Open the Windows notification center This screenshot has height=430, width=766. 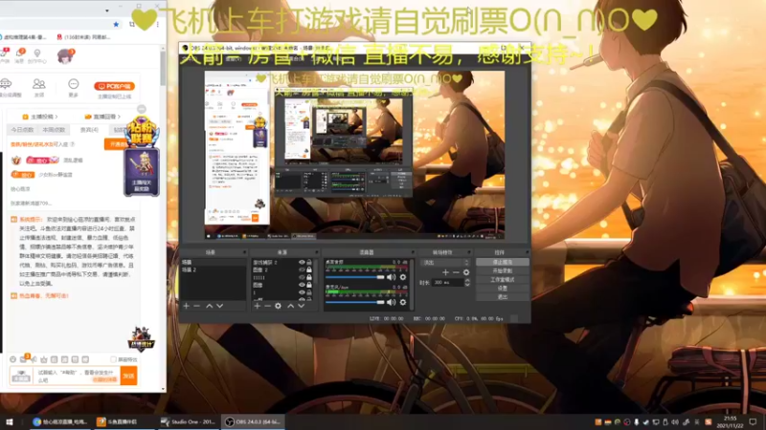[753, 421]
